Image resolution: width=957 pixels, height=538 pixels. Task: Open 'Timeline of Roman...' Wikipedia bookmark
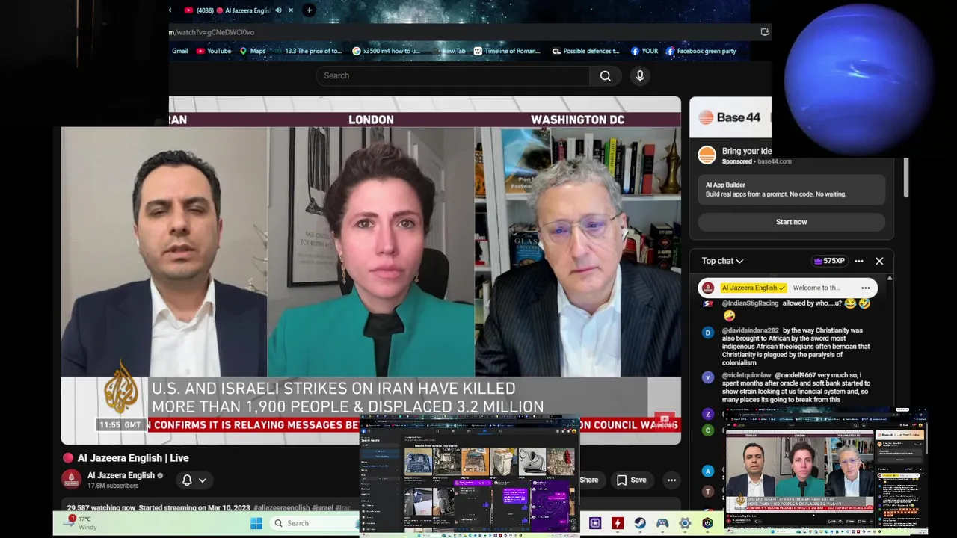507,51
